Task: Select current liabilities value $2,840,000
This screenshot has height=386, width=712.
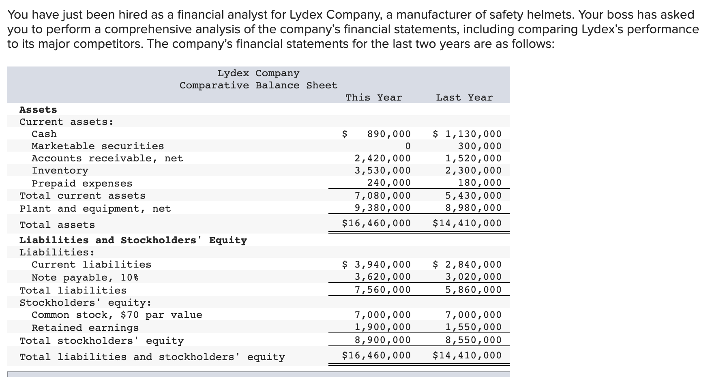Action: [x=467, y=265]
